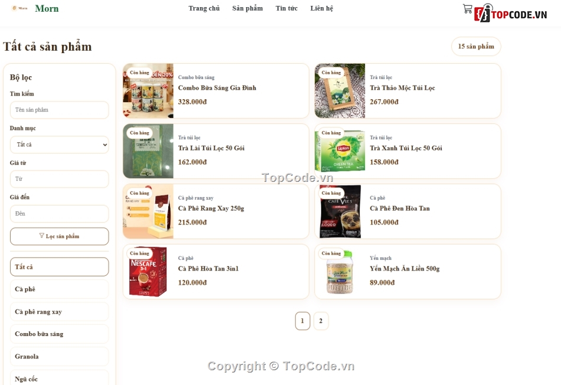
Task: Open the Tin tức menu item
Action: pos(286,8)
